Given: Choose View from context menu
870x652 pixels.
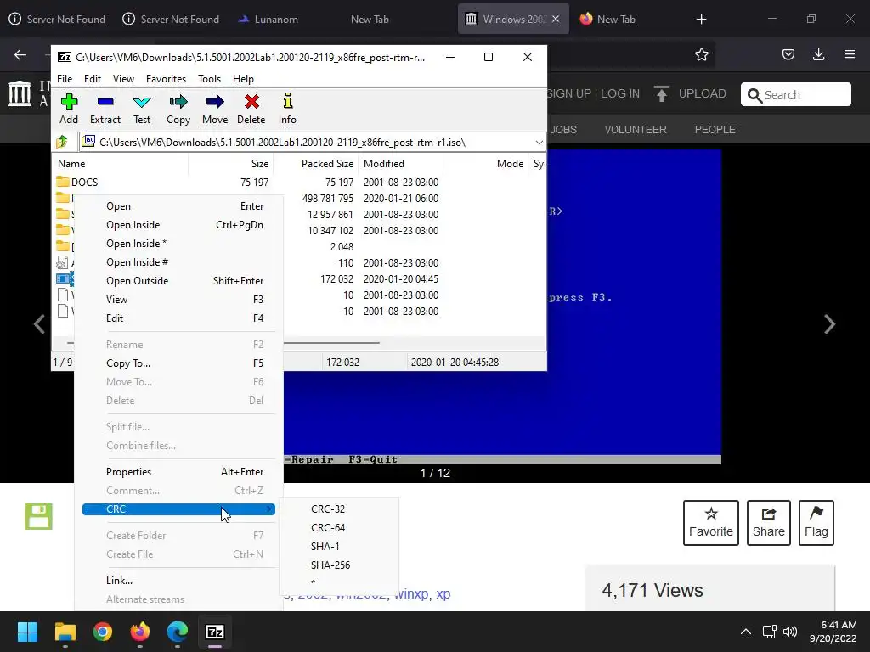Looking at the screenshot, I should point(178,300).
